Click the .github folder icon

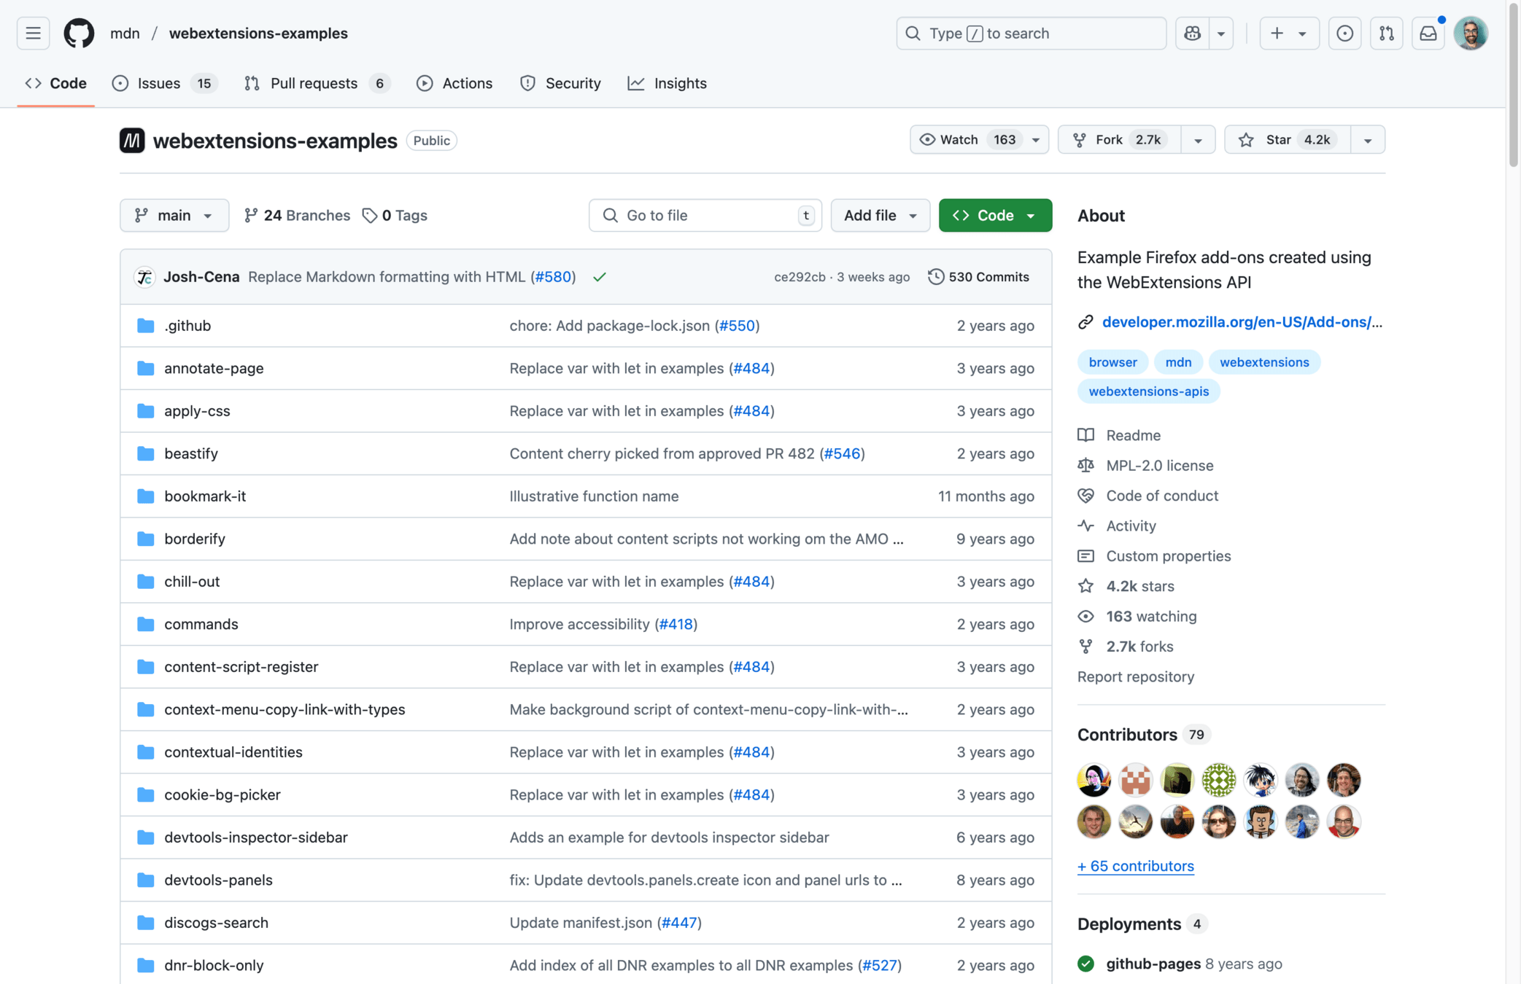point(146,325)
